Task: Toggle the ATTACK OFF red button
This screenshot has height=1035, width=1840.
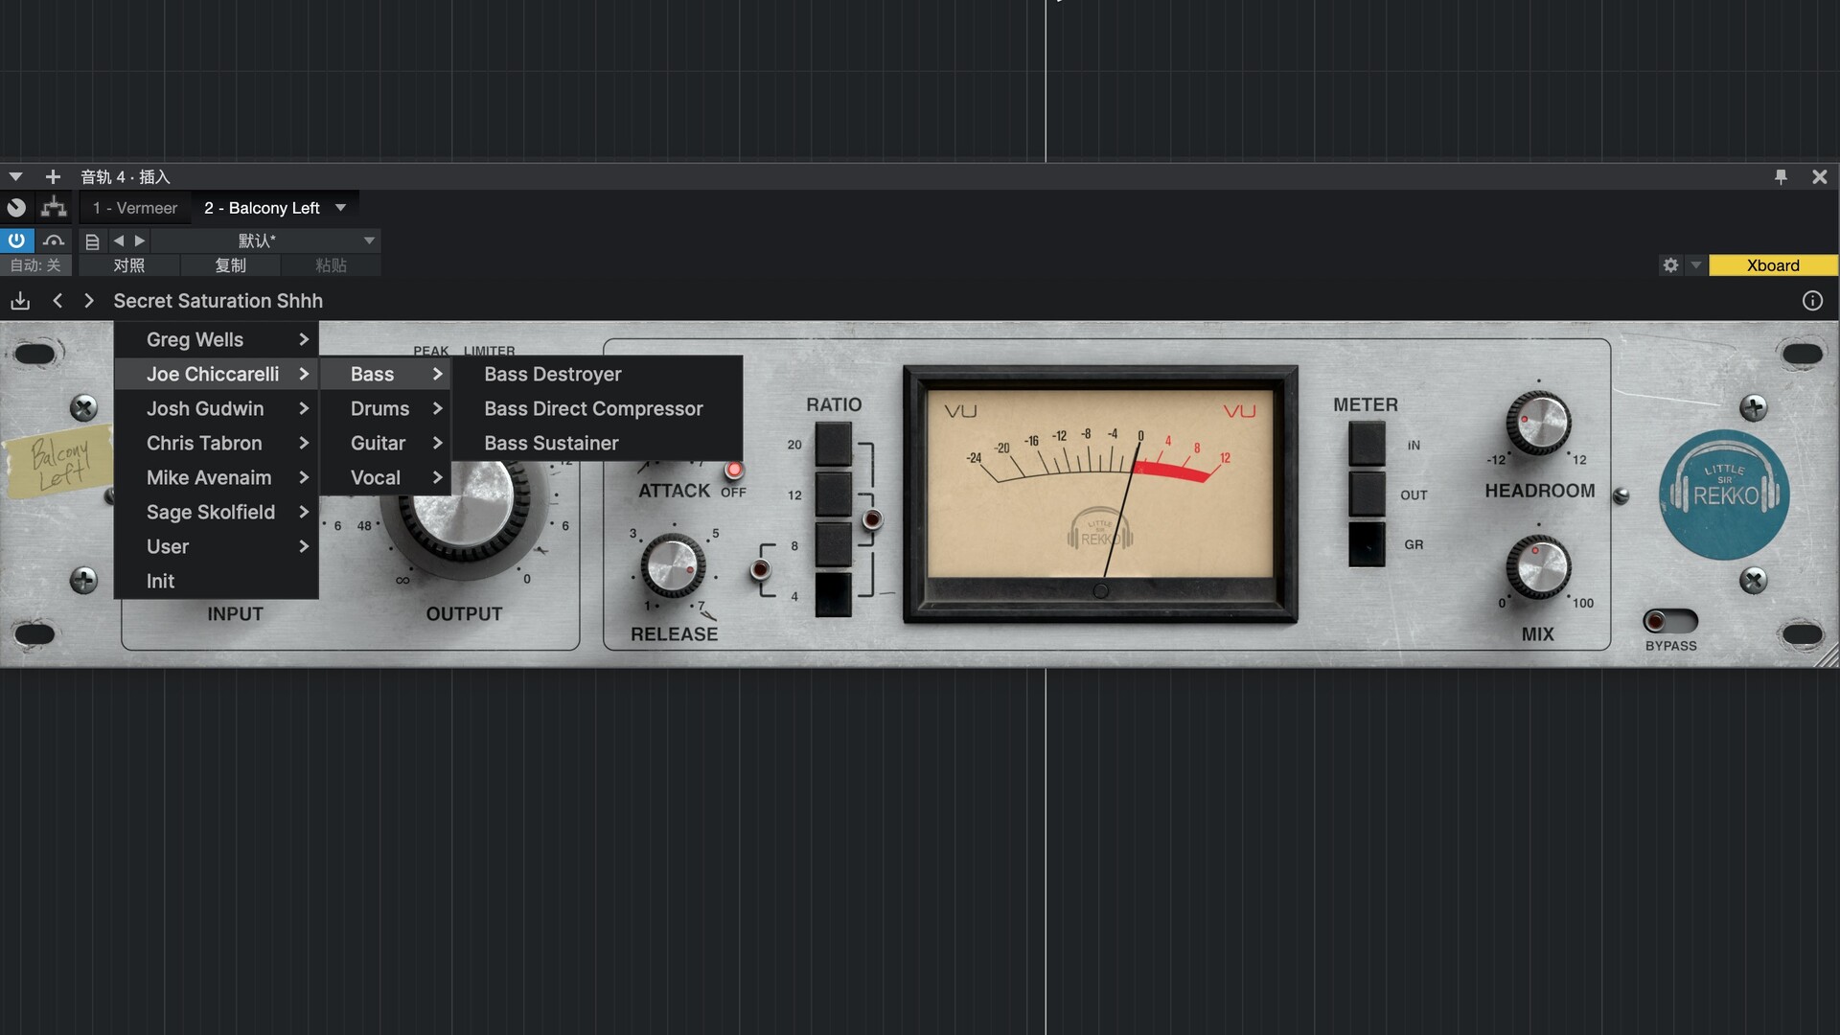Action: coord(734,470)
